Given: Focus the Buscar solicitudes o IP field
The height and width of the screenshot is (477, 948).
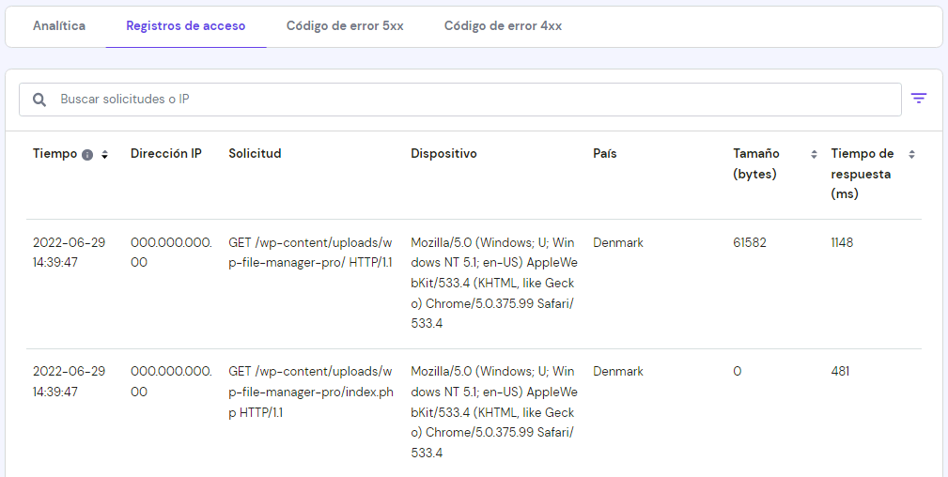Looking at the screenshot, I should click(470, 100).
